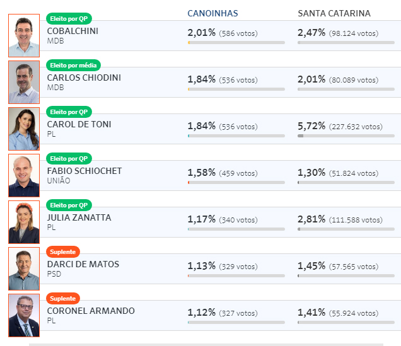Click Coronel Armando's Suplente badge
The width and height of the screenshot is (401, 346).
click(63, 299)
